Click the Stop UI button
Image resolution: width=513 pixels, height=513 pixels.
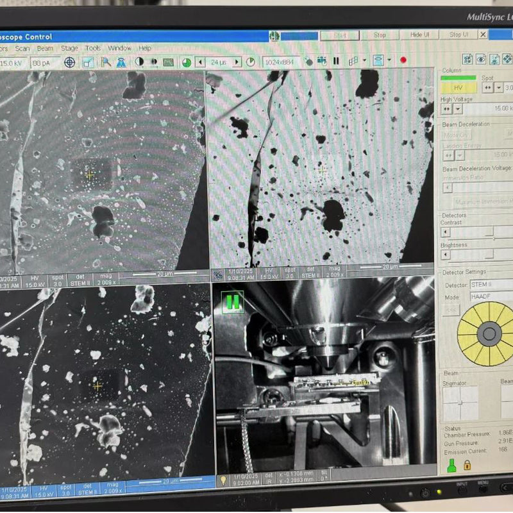(x=458, y=35)
